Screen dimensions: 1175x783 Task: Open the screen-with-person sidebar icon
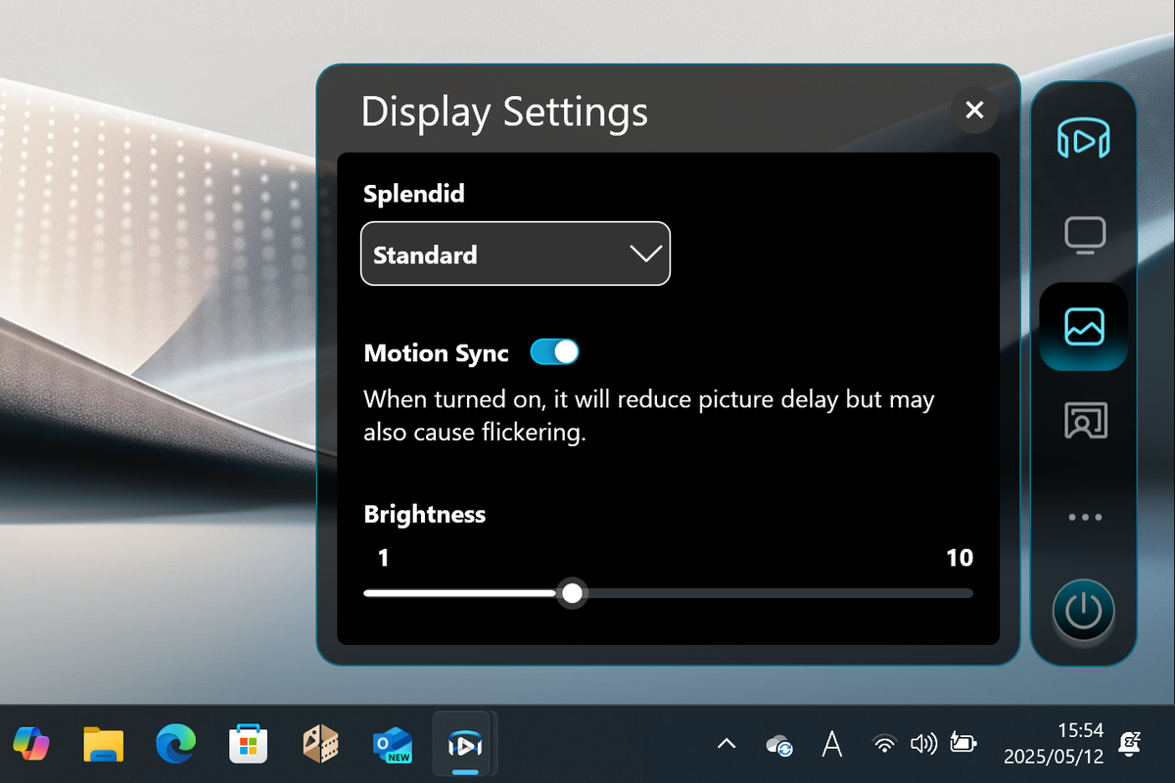[x=1084, y=421]
